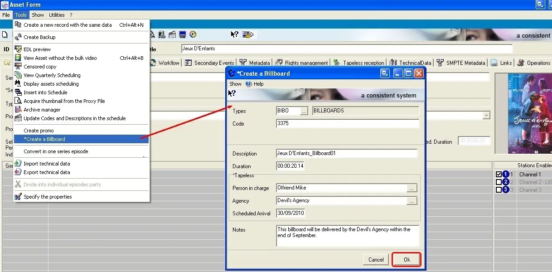The width and height of the screenshot is (552, 272).
Task: Open the Agency lookup browse button
Action: [412, 201]
